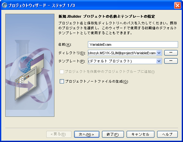The height and width of the screenshot is (142, 183).
Task: Cancel the wizard with キャンセル button
Action: click(x=140, y=134)
